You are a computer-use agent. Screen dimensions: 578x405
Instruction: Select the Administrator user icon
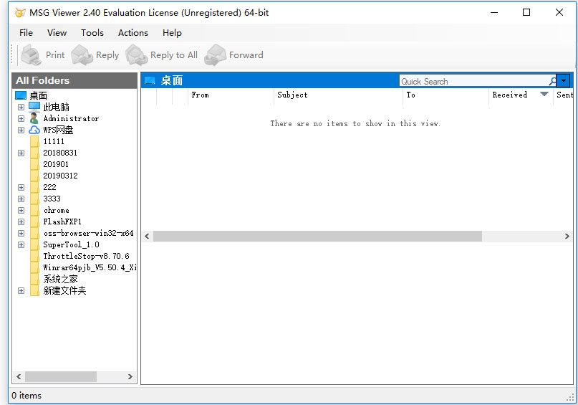pyautogui.click(x=34, y=118)
